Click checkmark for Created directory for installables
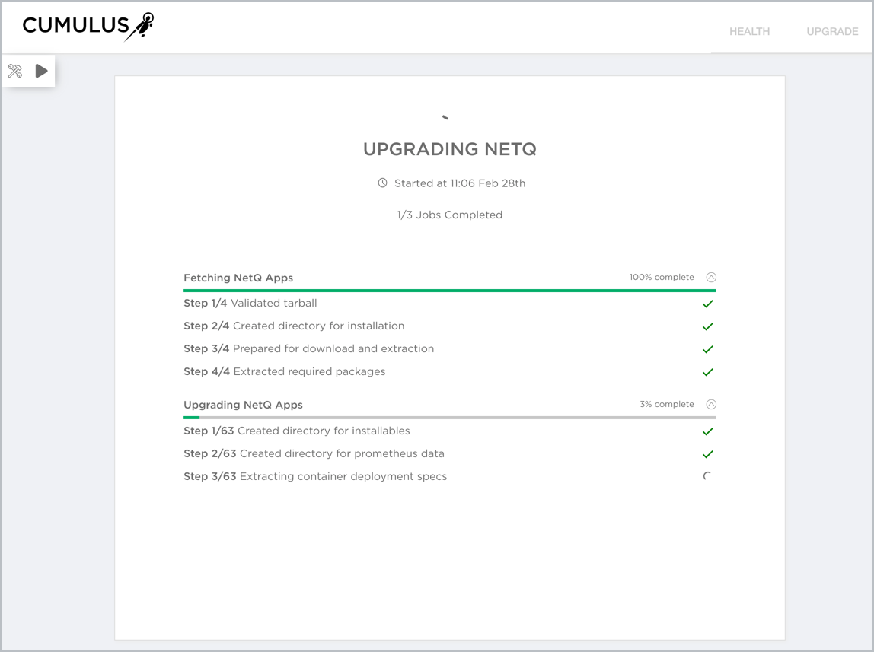The width and height of the screenshot is (874, 652). click(707, 431)
